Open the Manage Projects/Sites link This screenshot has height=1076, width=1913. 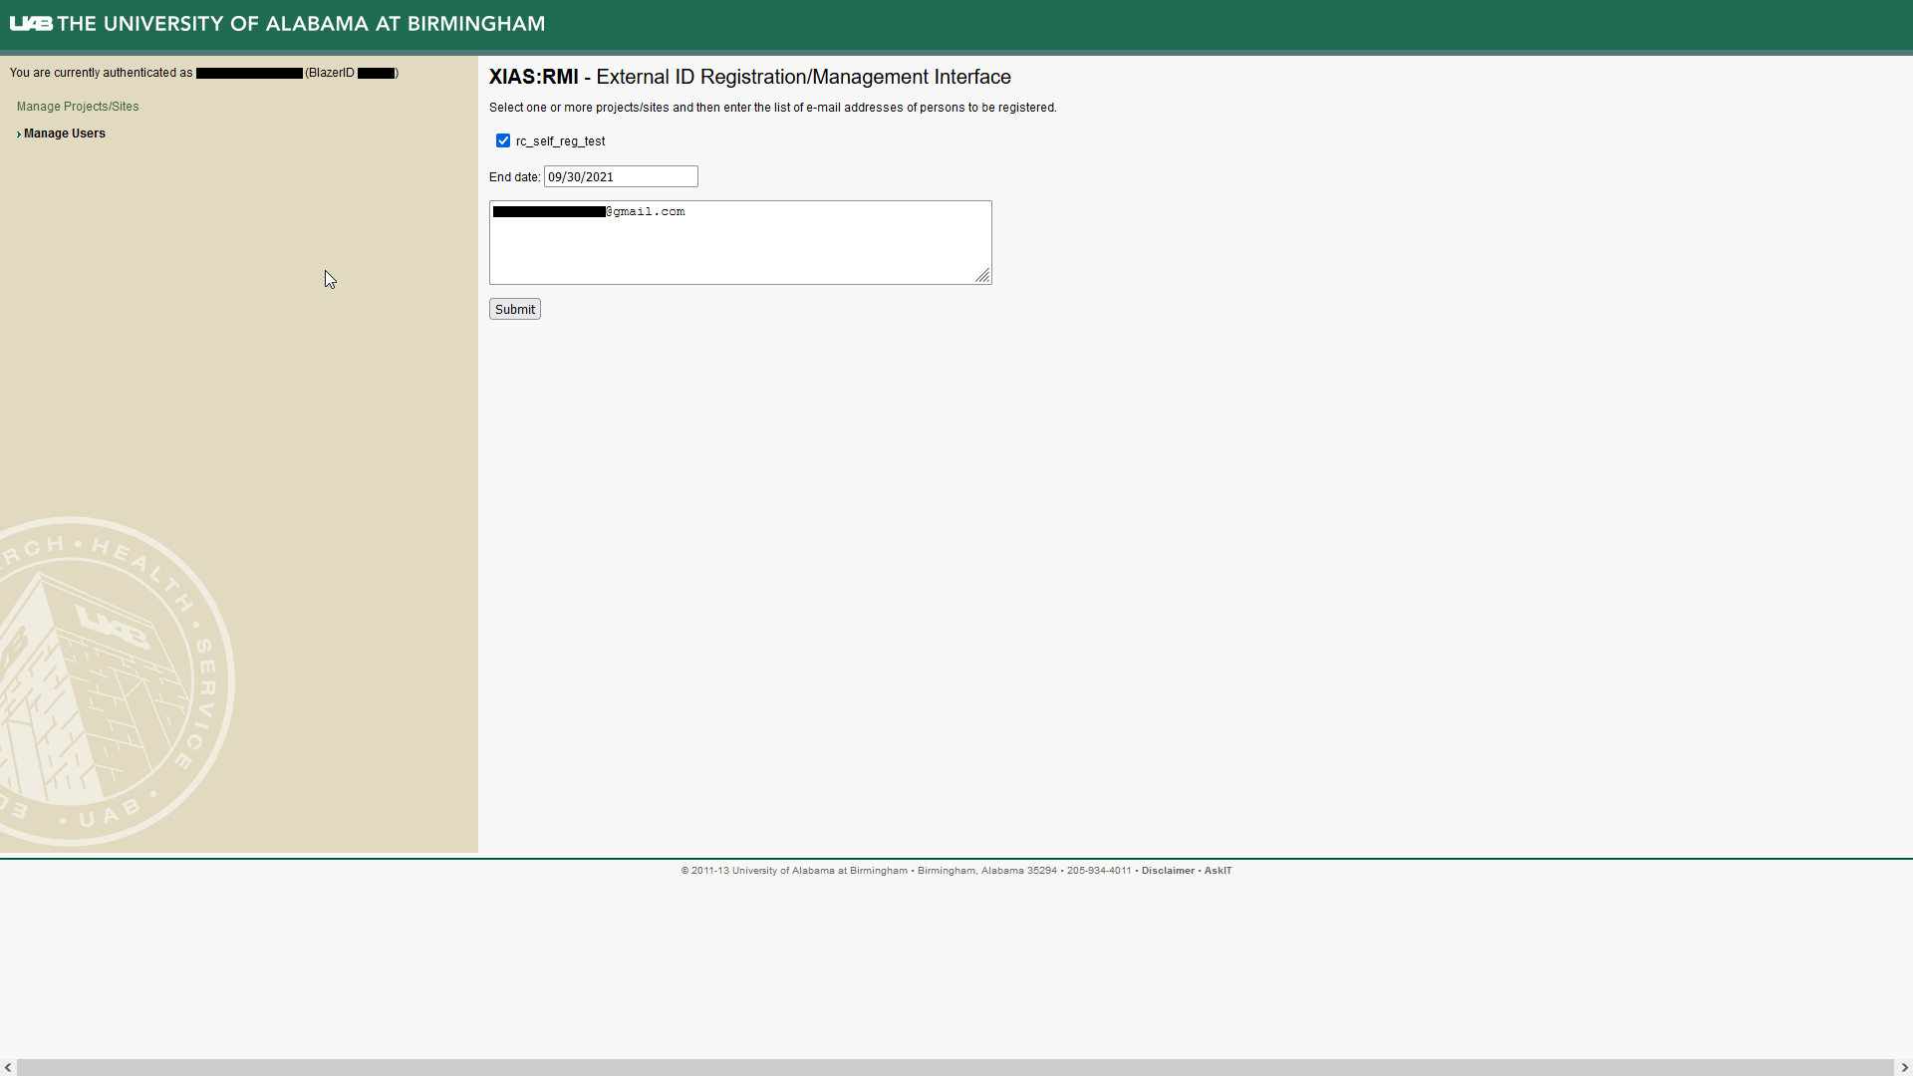(x=78, y=107)
